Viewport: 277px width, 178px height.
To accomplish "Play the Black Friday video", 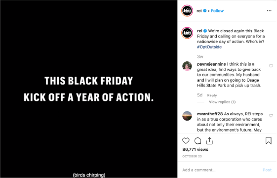I will 89,89.
